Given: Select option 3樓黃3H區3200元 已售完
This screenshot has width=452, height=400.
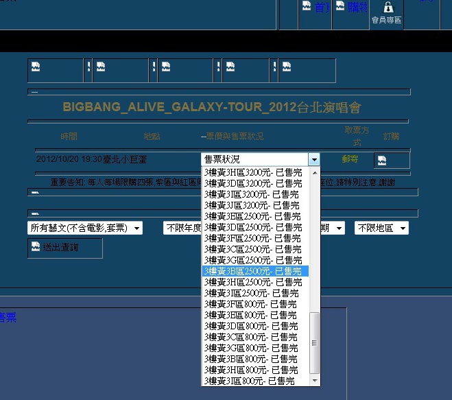Looking at the screenshot, I should click(x=255, y=172).
